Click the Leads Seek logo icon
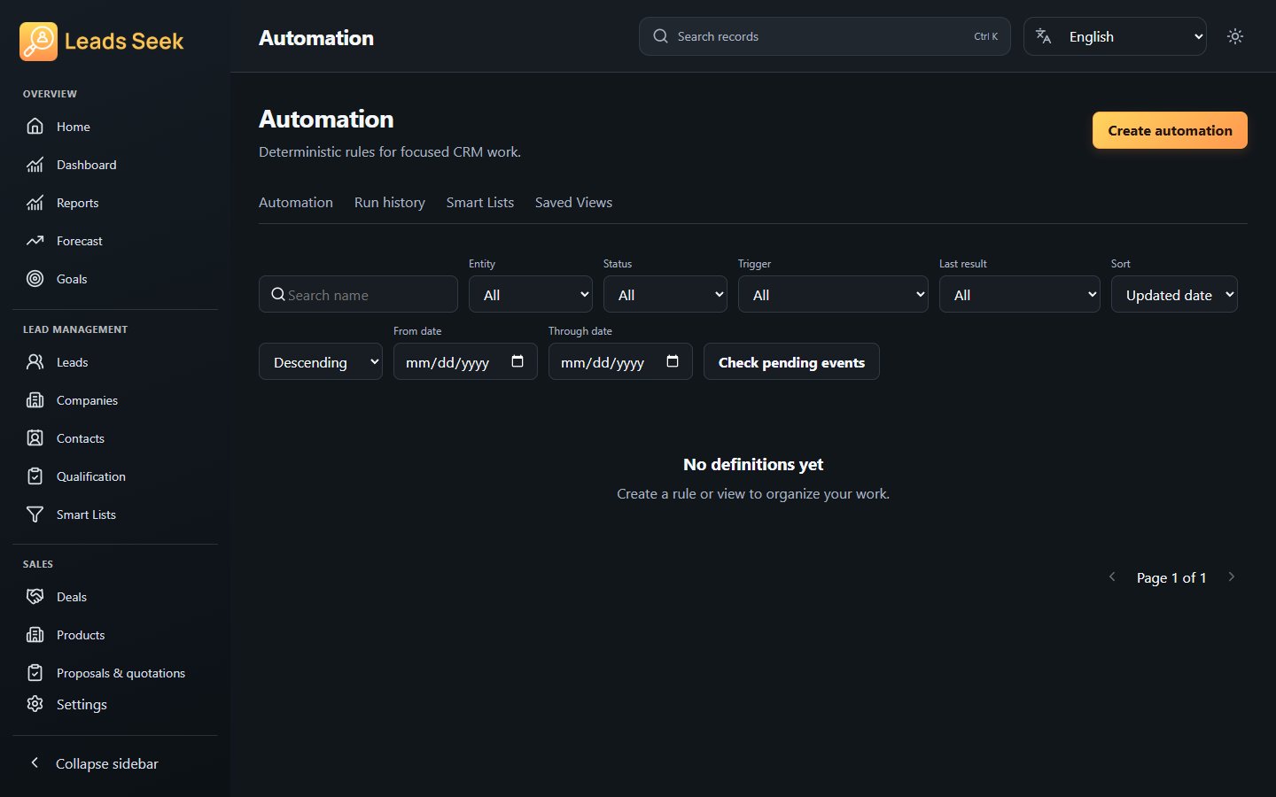 38,42
